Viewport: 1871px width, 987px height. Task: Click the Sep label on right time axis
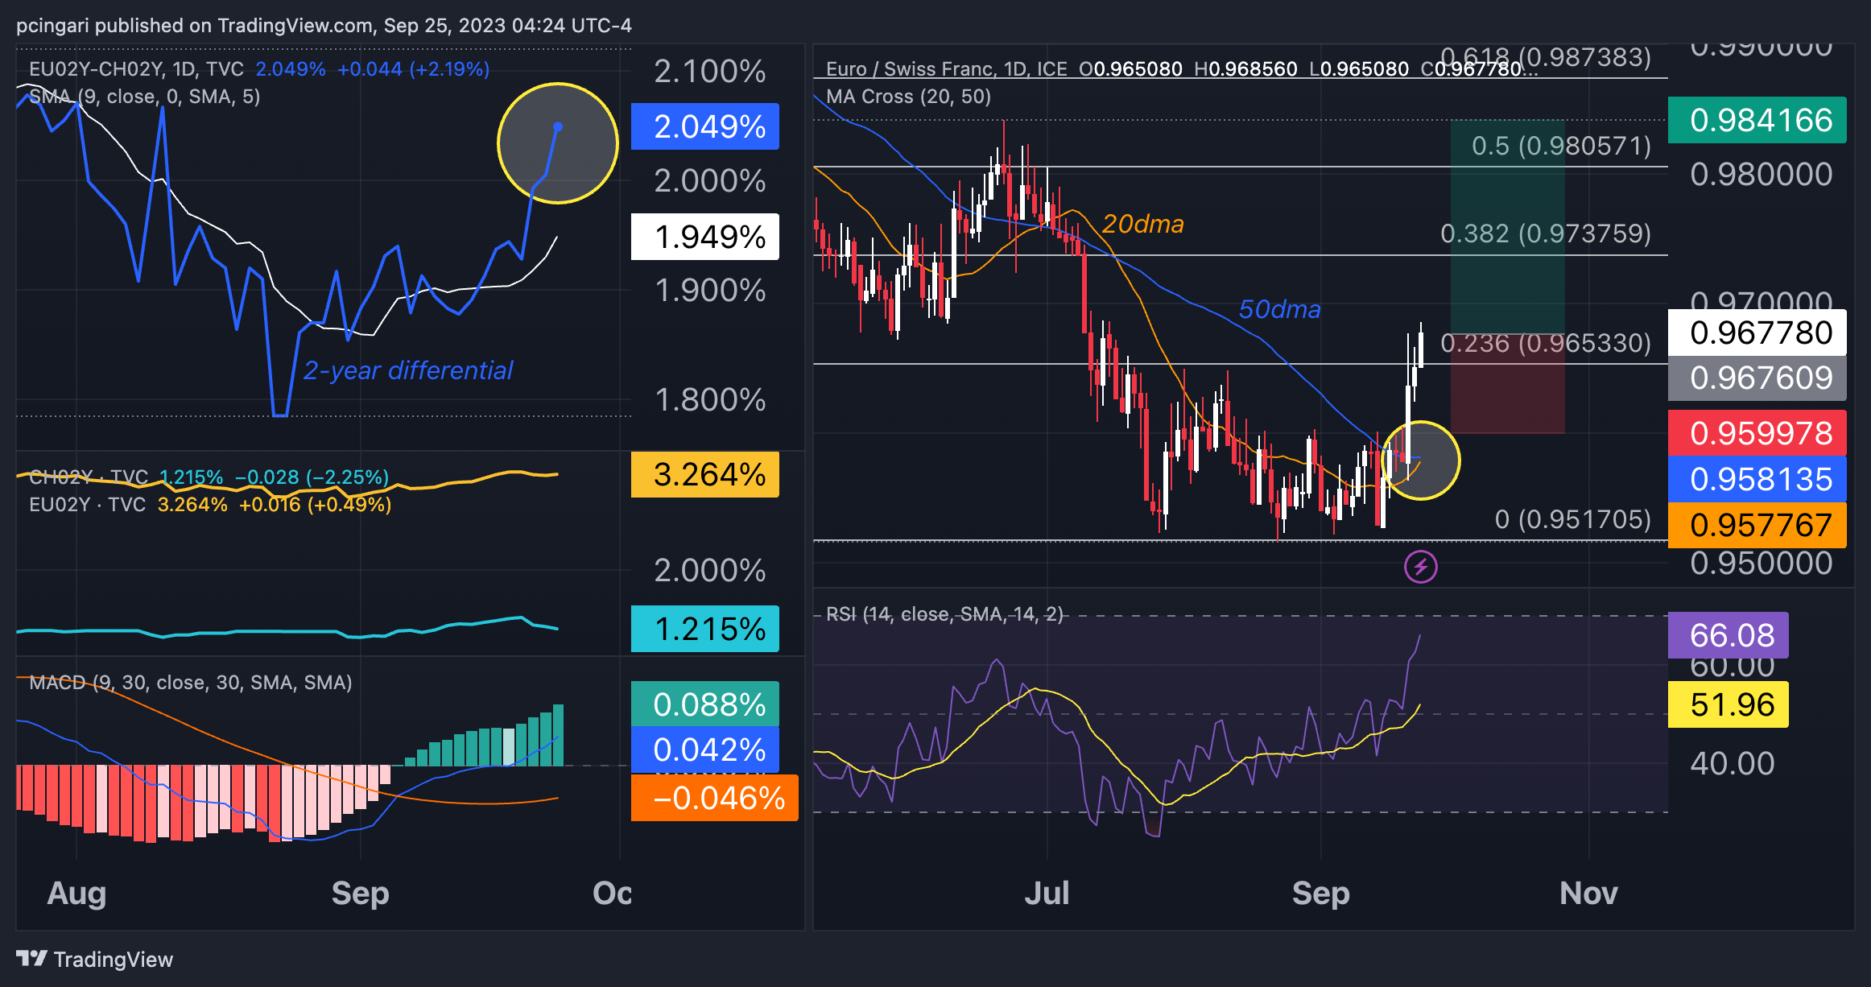point(1320,893)
